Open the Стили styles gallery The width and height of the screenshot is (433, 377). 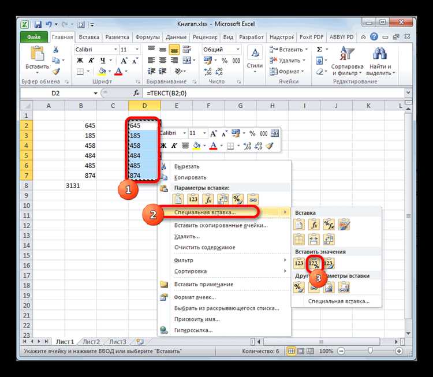click(x=255, y=59)
